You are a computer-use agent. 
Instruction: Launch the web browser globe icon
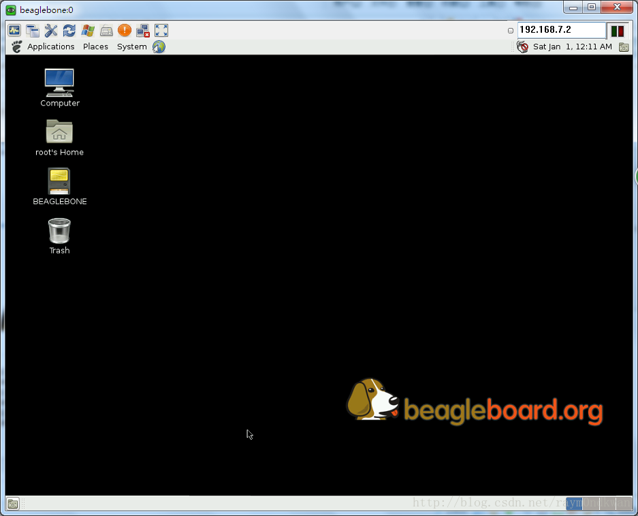(x=159, y=47)
